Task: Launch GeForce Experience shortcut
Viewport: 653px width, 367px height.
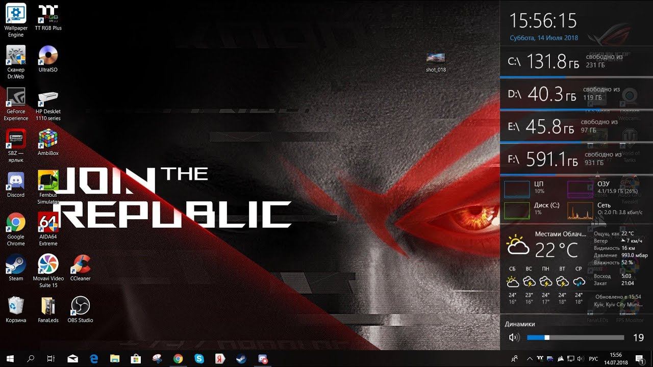Action: 16,104
